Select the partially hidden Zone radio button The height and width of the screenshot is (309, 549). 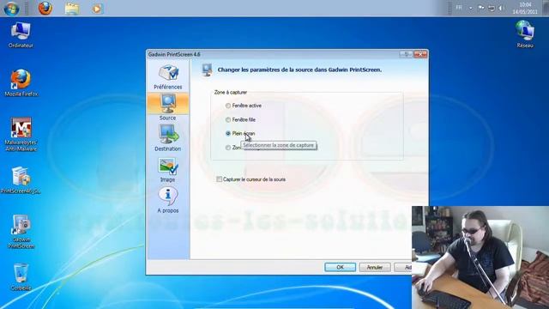tap(228, 148)
